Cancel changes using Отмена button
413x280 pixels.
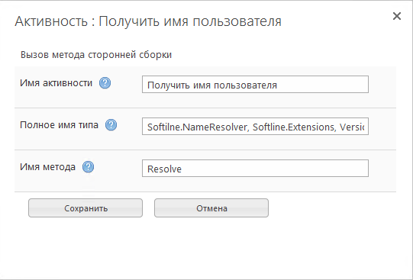click(211, 208)
